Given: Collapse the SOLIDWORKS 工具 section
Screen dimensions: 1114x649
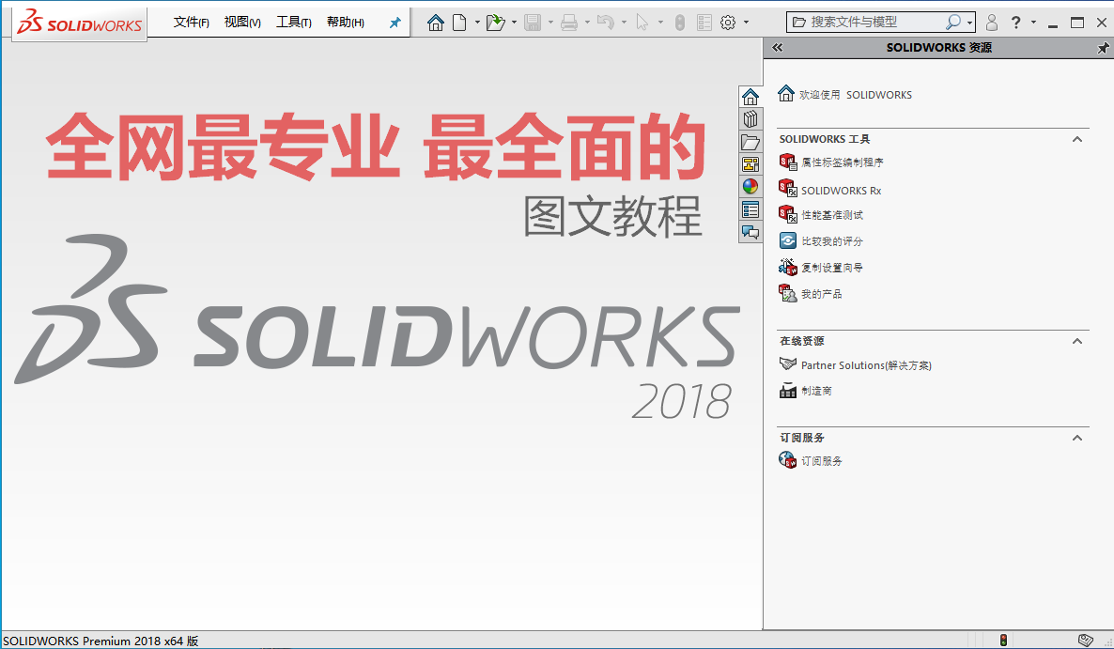Looking at the screenshot, I should tap(1077, 139).
